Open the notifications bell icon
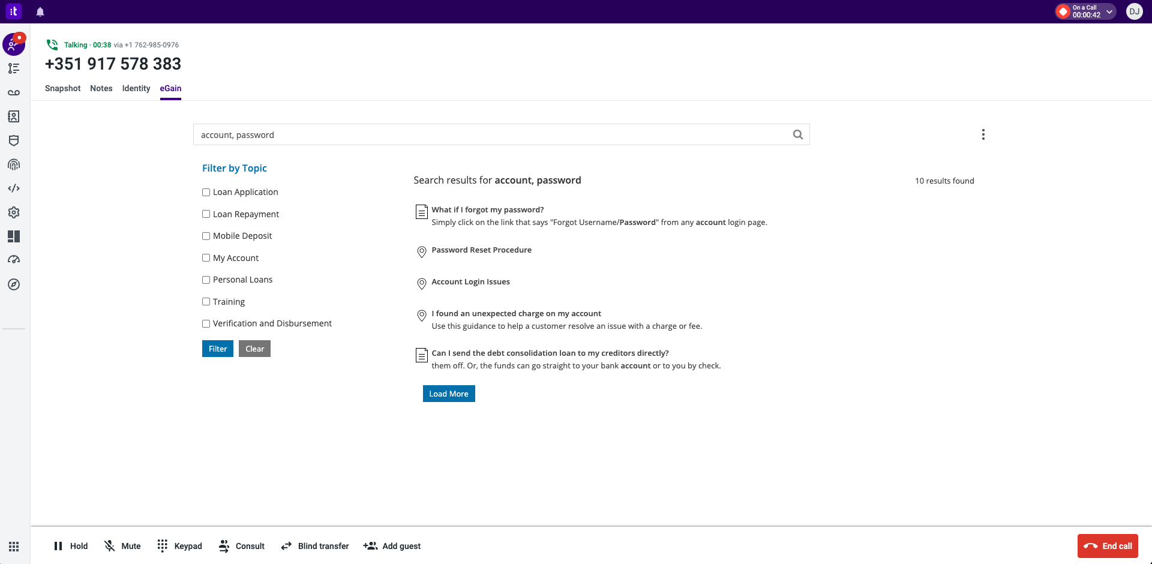The height and width of the screenshot is (564, 1152). click(40, 12)
